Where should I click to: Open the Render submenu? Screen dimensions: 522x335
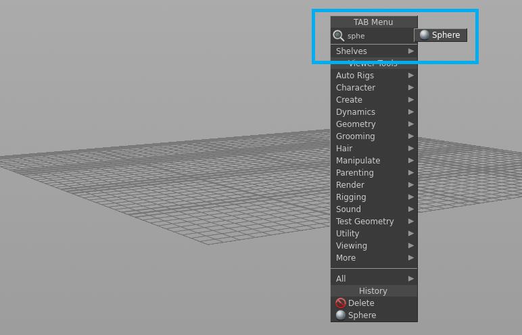point(350,185)
